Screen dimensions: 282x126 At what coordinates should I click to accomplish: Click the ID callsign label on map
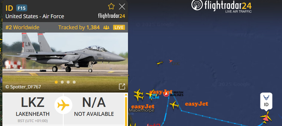[x=266, y=101]
